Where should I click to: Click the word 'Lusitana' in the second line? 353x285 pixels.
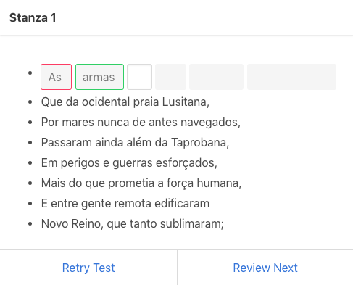pos(184,102)
